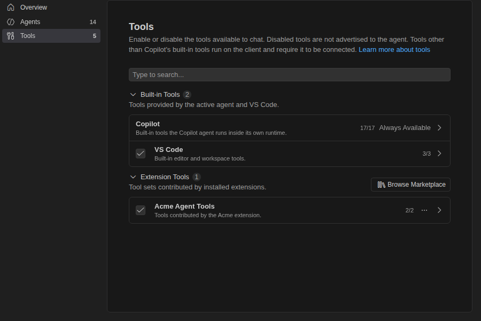Screen dimensions: 481x321
Task: Click the library icon on Browse Marketplace
Action: [381, 185]
